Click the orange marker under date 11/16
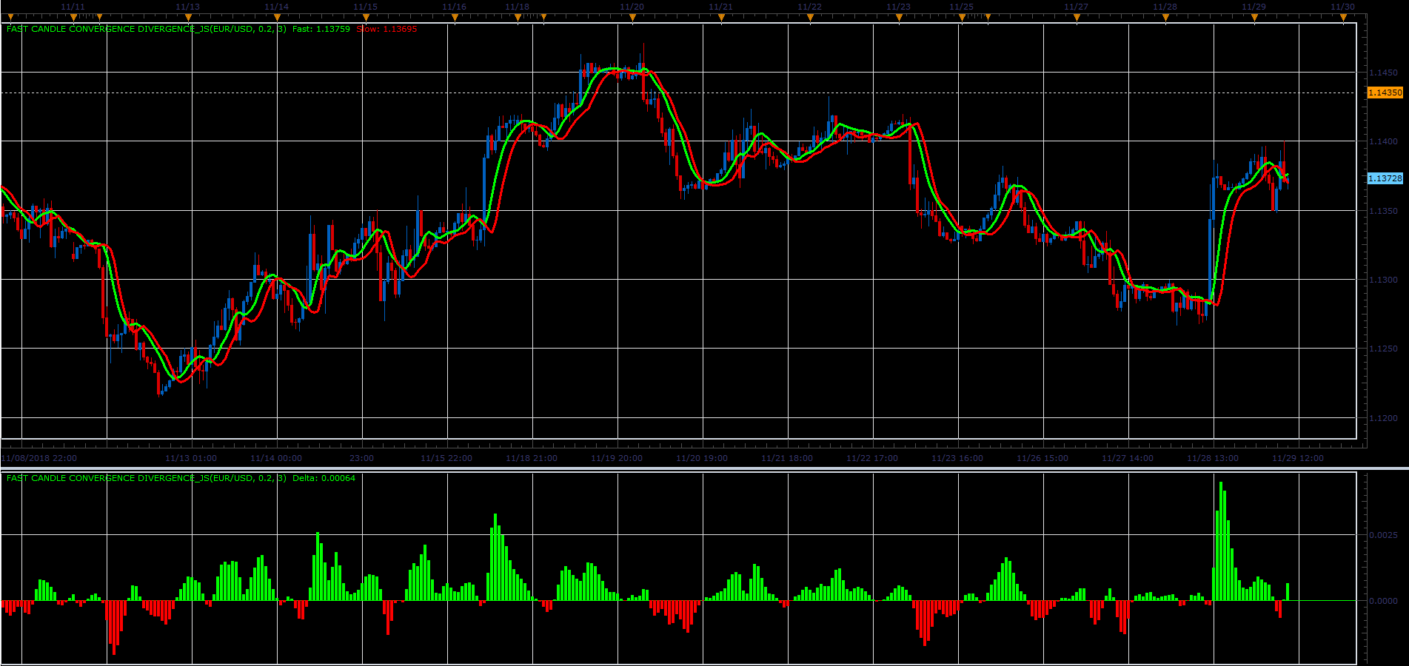Viewport: 1409px width, 666px height. (455, 17)
